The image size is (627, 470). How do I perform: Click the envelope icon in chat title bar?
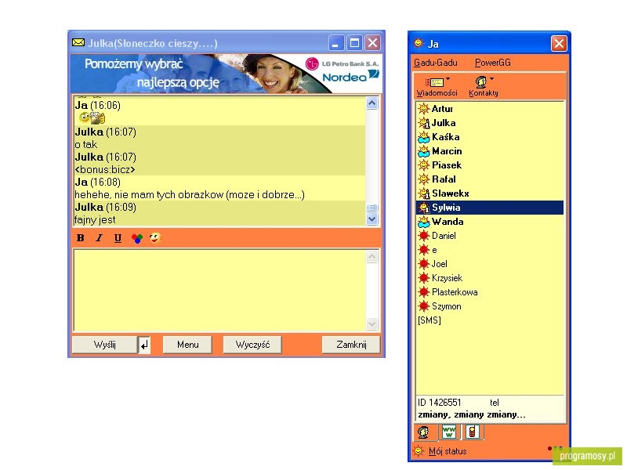(78, 42)
